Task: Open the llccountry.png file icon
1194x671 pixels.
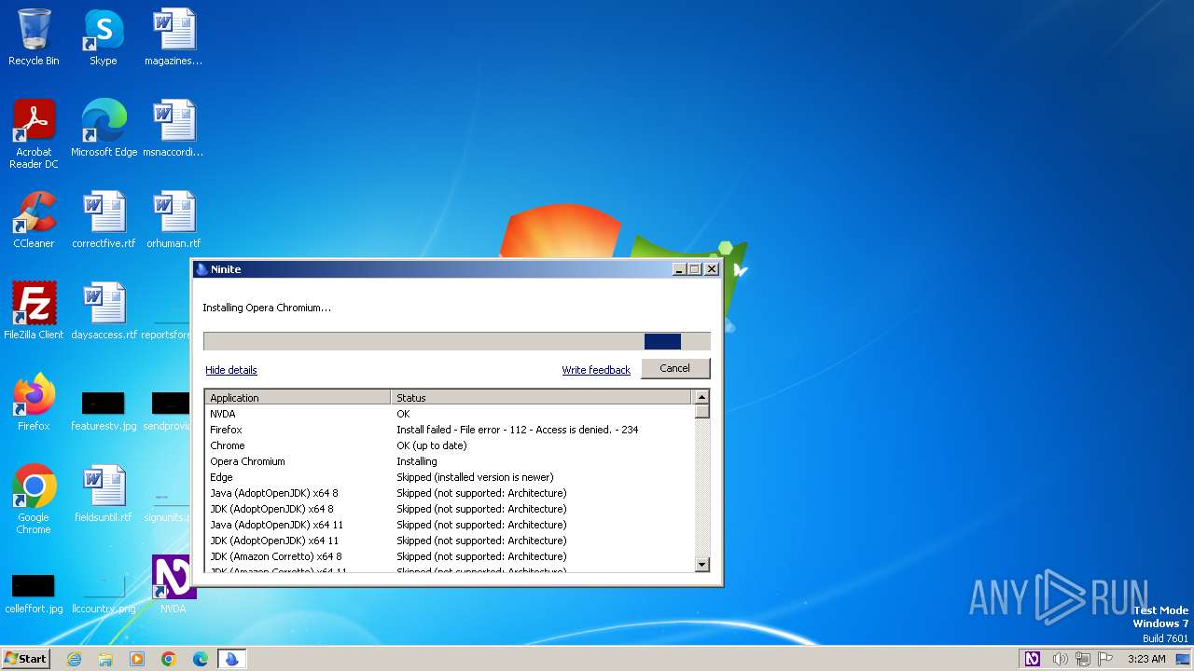Action: pyautogui.click(x=104, y=593)
